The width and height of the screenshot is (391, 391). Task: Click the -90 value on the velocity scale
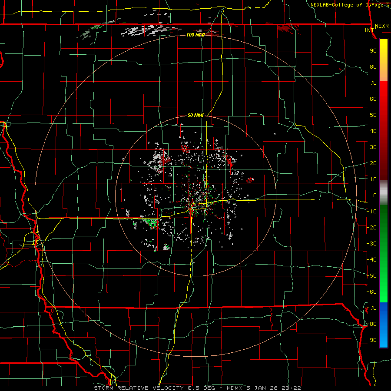click(x=371, y=340)
